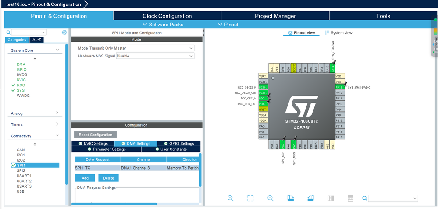Open the Software Packs dropdown menu
The width and height of the screenshot is (438, 209).
163,25
